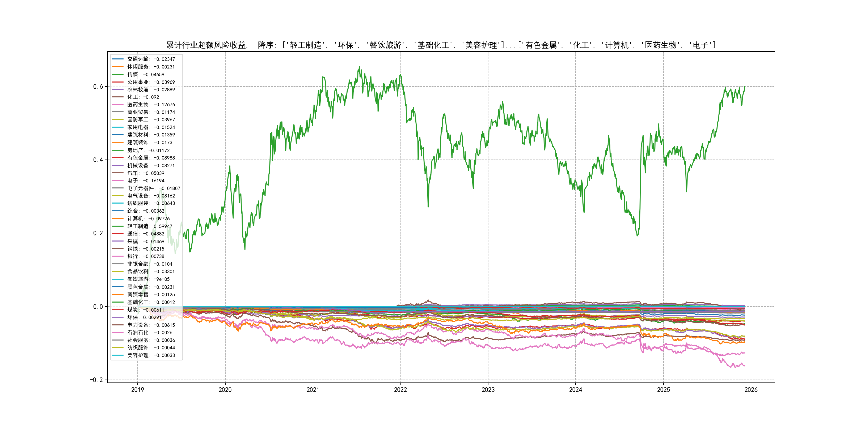Click the red swatch beside 有色金属
Viewport: 861px width, 430px height.
[x=118, y=158]
